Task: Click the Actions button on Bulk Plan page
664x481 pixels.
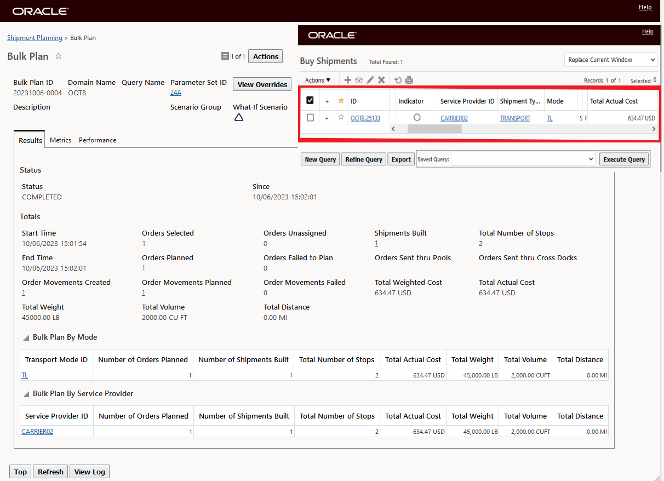Action: click(x=266, y=56)
